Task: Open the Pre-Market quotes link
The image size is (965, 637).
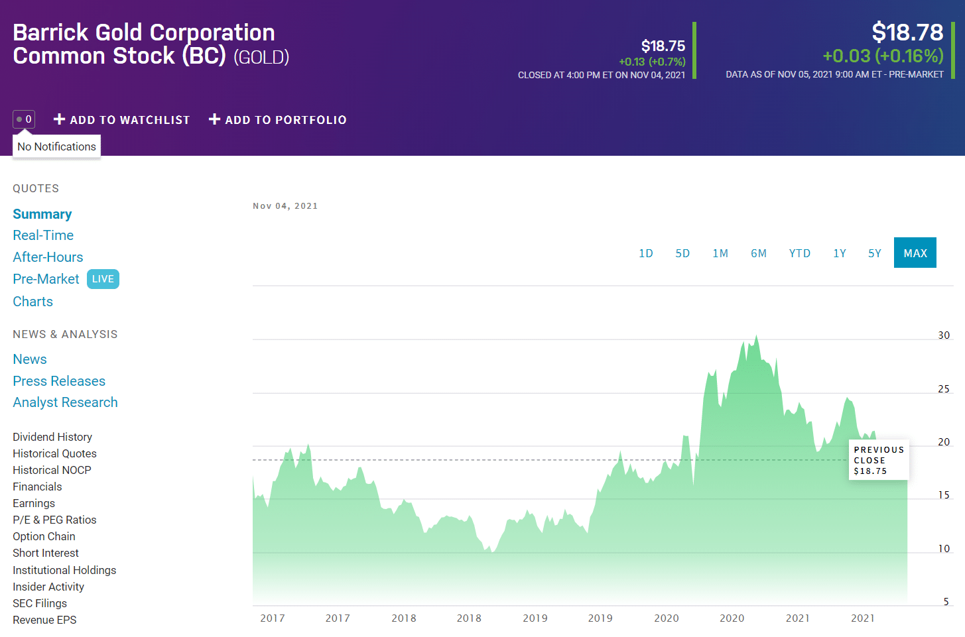Action: (46, 279)
